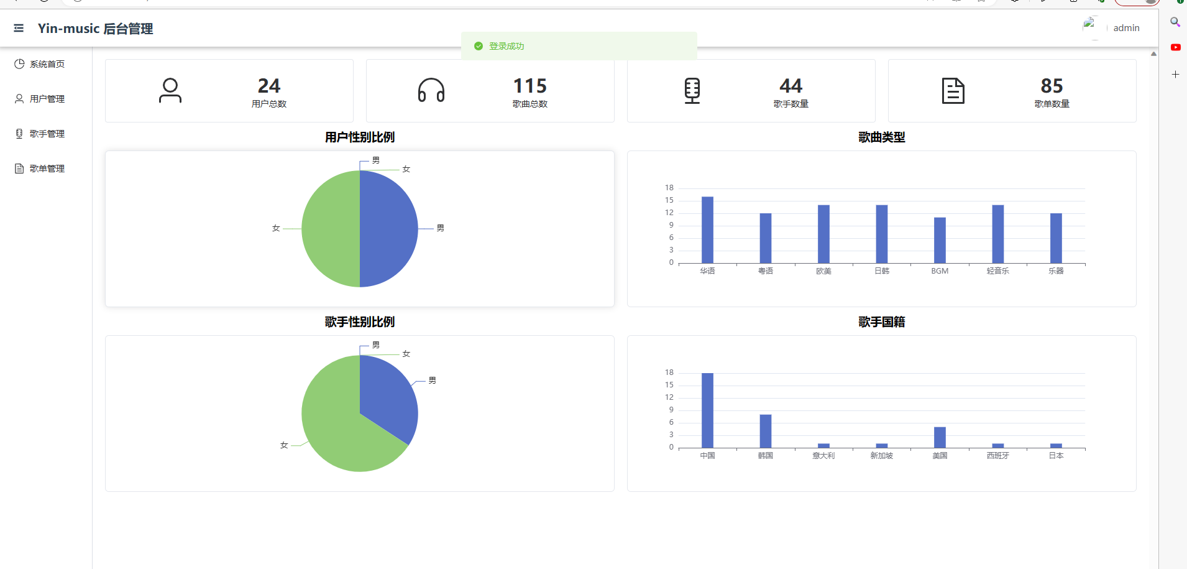
Task: Click the 欧美 bar in 歌曲类型 chart
Action: point(823,234)
